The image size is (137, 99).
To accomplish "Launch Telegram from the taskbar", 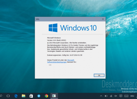I will click(39, 96).
